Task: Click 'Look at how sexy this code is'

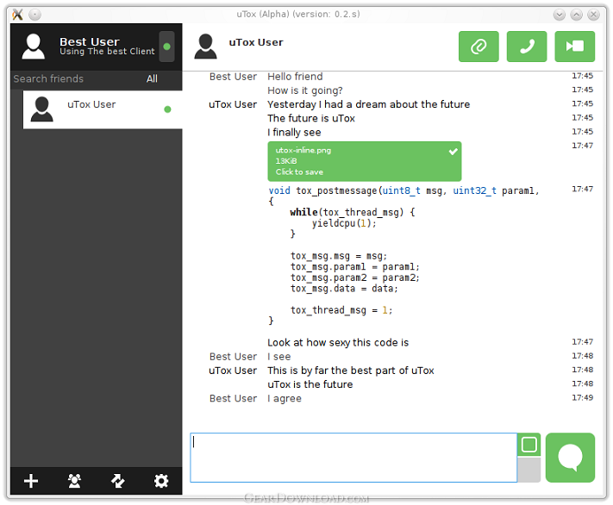Action: pyautogui.click(x=338, y=343)
